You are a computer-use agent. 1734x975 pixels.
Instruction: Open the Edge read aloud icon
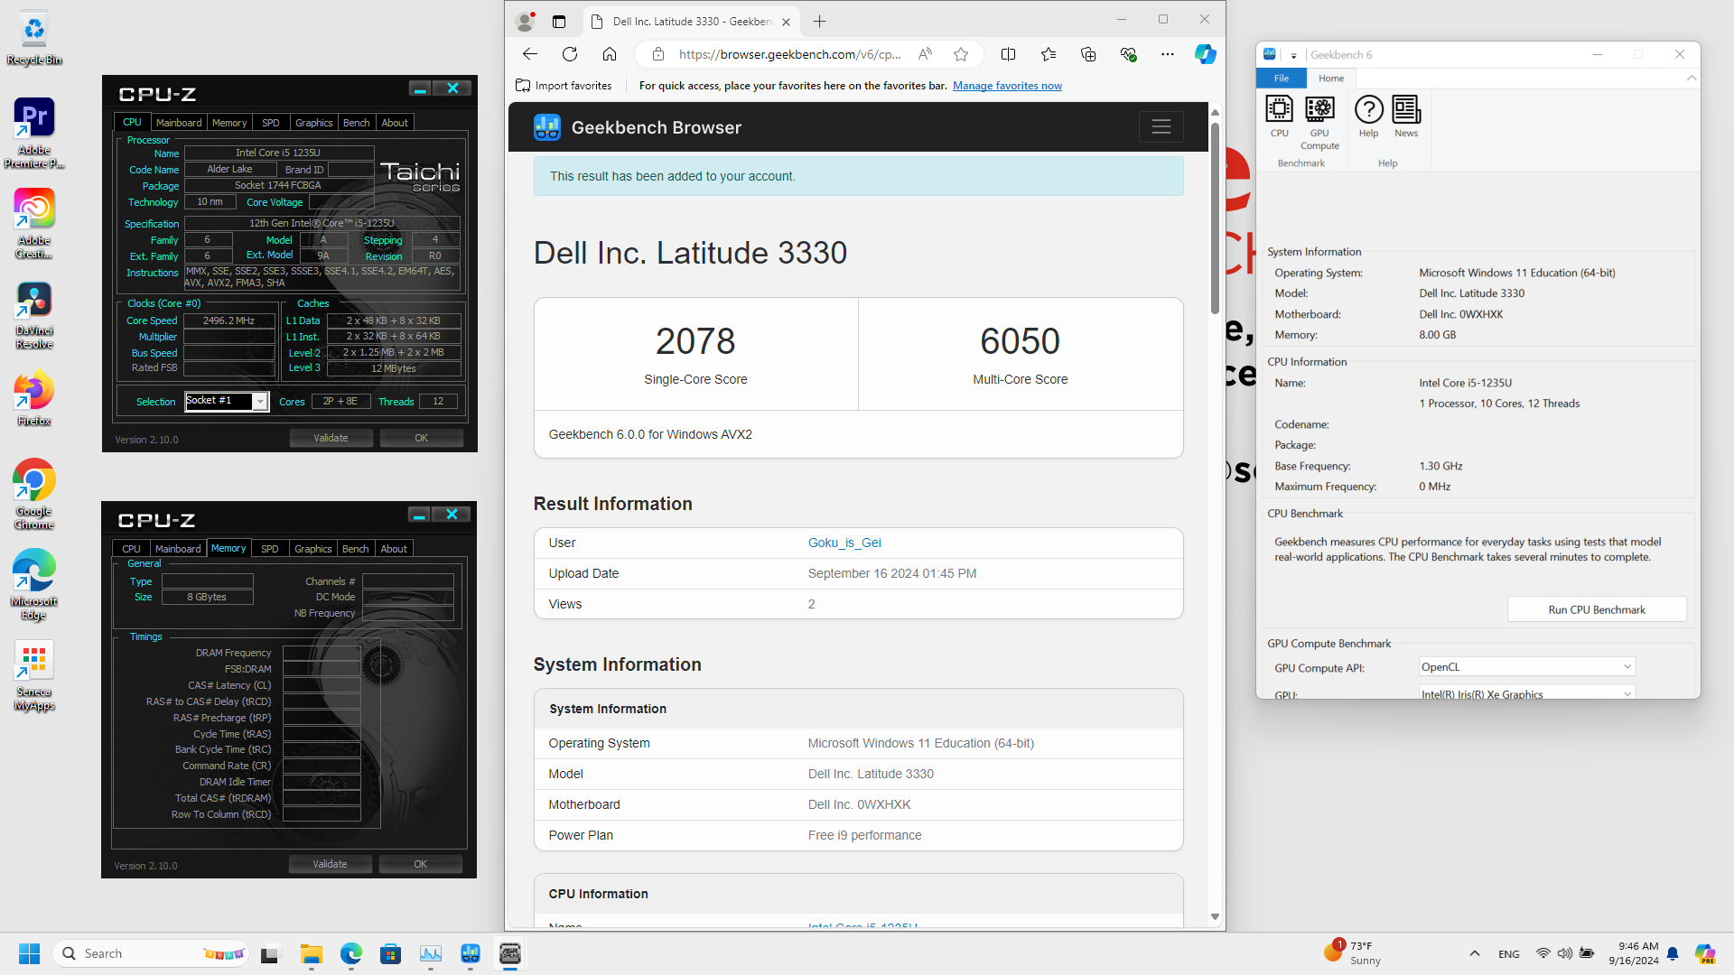click(x=925, y=54)
